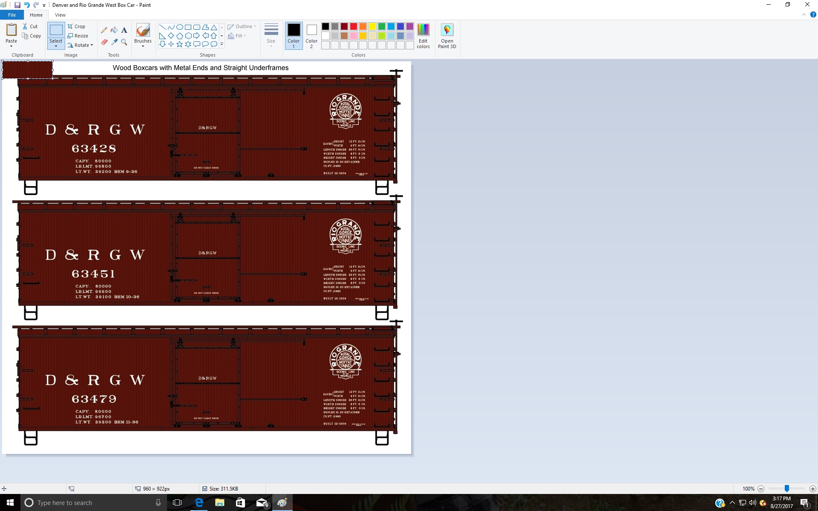Click the Undo arrow in title bar
Screen dimensions: 818x511
[27, 5]
